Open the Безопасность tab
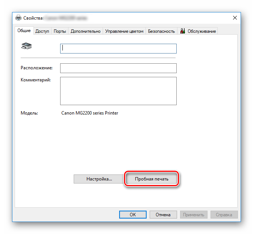Screen dimensions: 253x234 pyautogui.click(x=162, y=31)
